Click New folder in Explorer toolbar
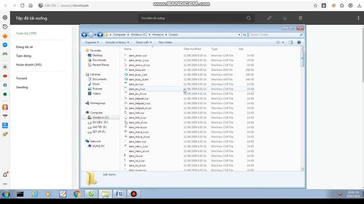364x204 pixels. pyautogui.click(x=166, y=42)
